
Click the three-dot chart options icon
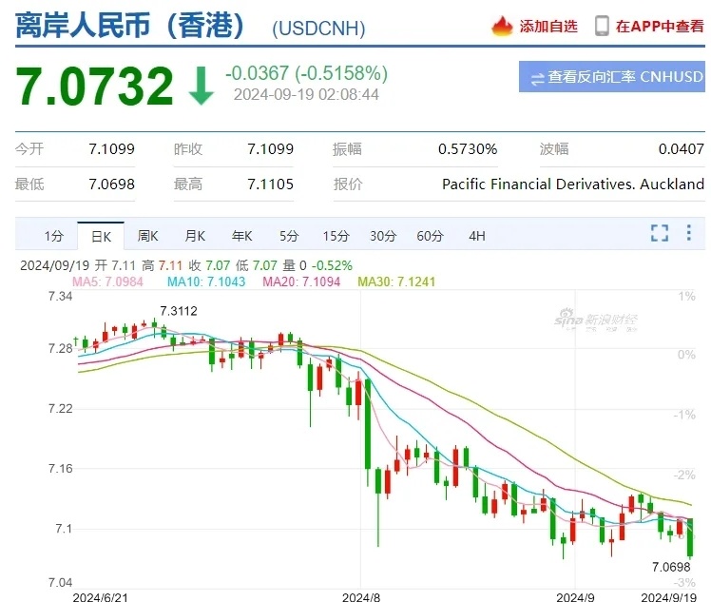pyautogui.click(x=690, y=234)
